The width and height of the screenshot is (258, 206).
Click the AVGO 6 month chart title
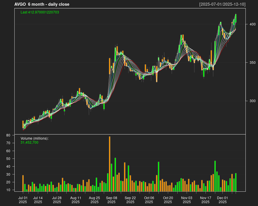[42, 4]
